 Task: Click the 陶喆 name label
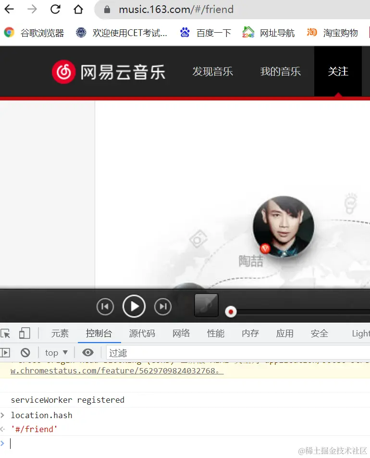point(251,261)
